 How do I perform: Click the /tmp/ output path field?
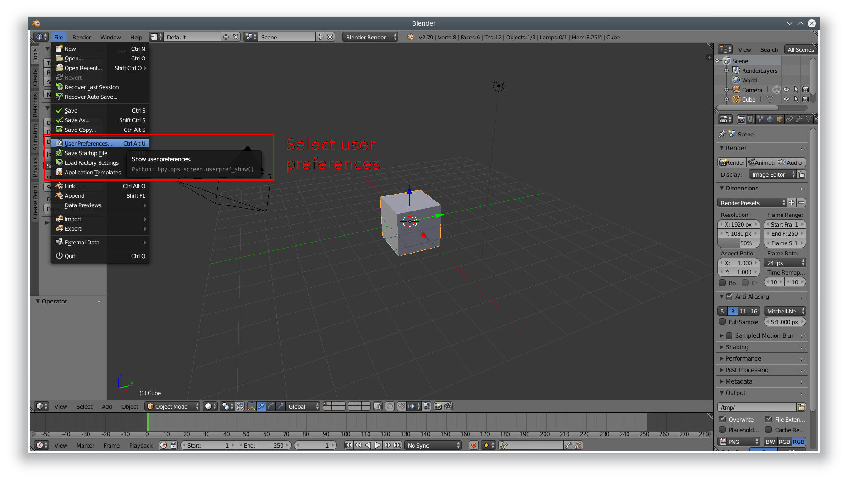pyautogui.click(x=756, y=407)
